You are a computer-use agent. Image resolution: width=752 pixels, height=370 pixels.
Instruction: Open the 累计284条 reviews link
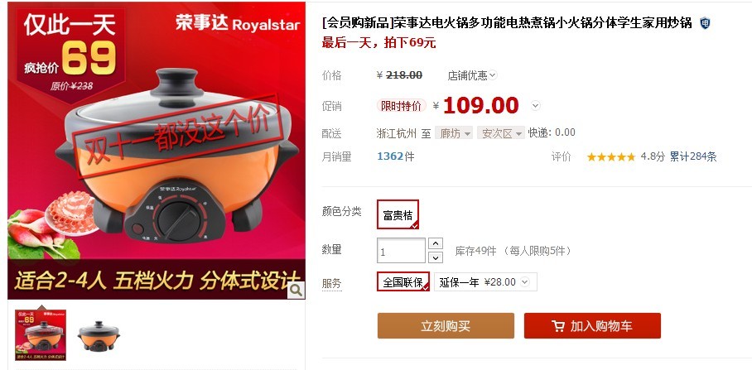click(x=693, y=156)
